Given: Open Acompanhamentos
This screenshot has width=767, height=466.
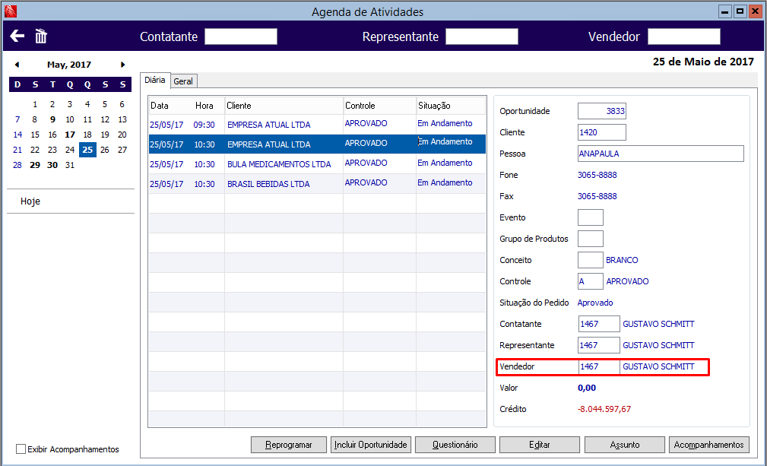Looking at the screenshot, I should (x=708, y=445).
